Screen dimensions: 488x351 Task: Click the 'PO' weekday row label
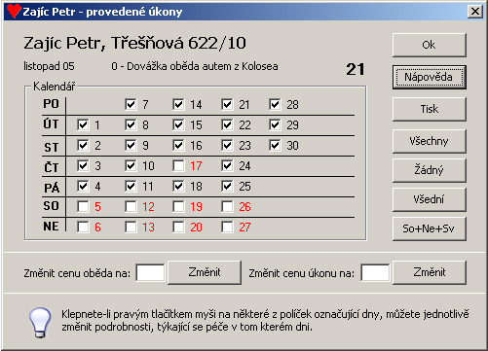click(x=51, y=104)
